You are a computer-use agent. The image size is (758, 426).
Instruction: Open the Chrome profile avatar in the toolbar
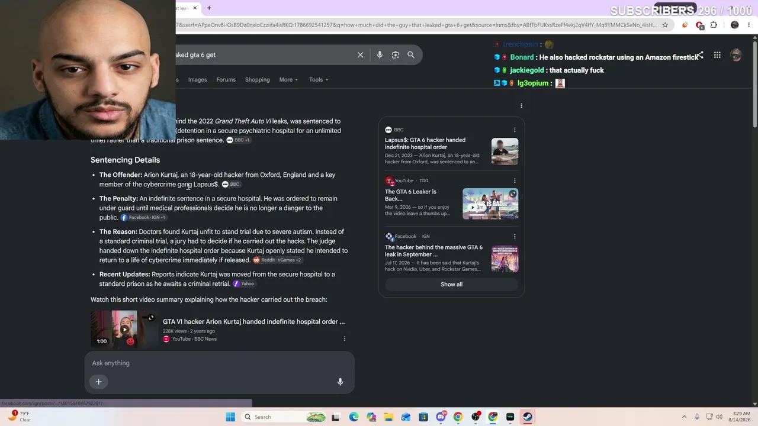(735, 25)
